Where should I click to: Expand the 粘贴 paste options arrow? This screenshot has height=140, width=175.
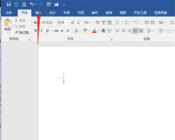(x=8, y=33)
